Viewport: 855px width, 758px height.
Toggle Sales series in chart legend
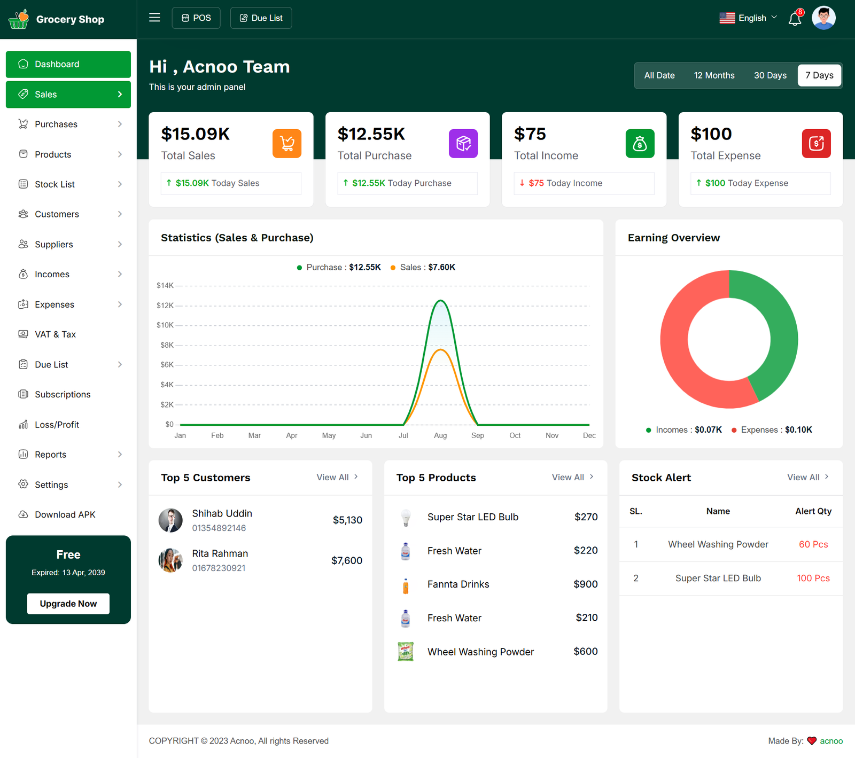click(423, 268)
